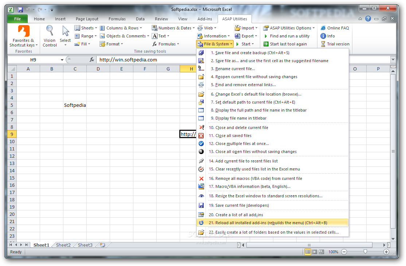
Task: Open the Export dropdown
Action: (246, 36)
